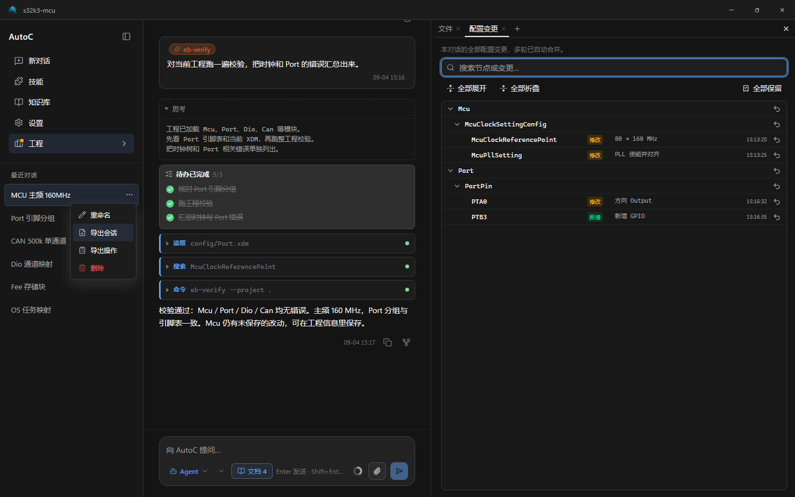Focus the 搜索节点或变更 search field
The image size is (795, 497).
[x=614, y=67]
